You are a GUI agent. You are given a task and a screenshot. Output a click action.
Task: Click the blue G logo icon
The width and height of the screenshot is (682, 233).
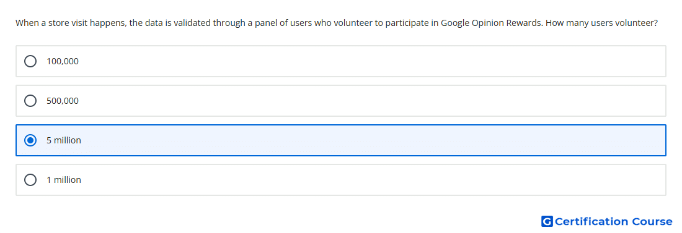pos(547,222)
